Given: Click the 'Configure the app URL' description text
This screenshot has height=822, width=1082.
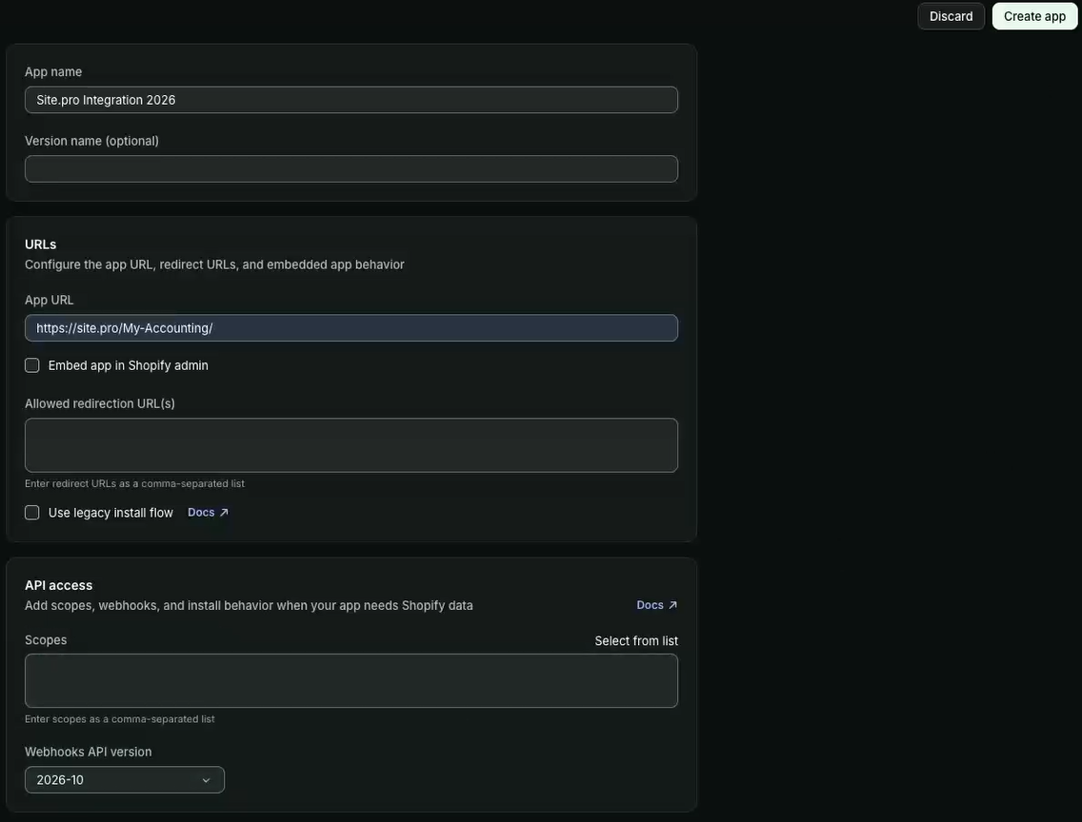Looking at the screenshot, I should click(214, 264).
